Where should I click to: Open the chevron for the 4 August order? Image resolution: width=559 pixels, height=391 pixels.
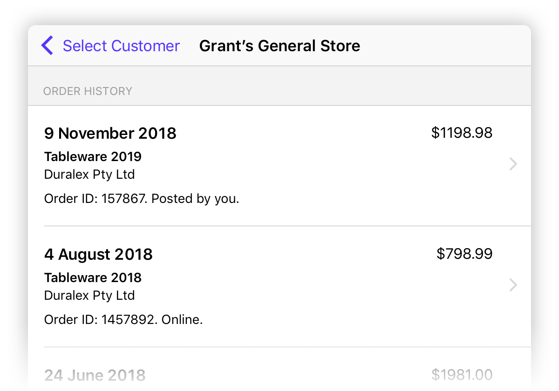513,285
